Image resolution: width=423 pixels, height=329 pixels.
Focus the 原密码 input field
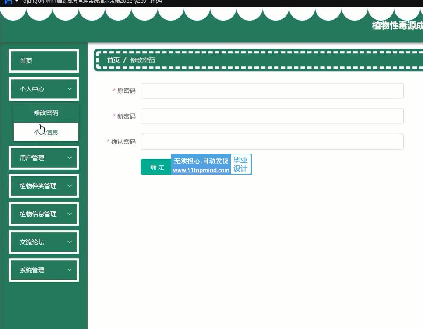(x=272, y=91)
